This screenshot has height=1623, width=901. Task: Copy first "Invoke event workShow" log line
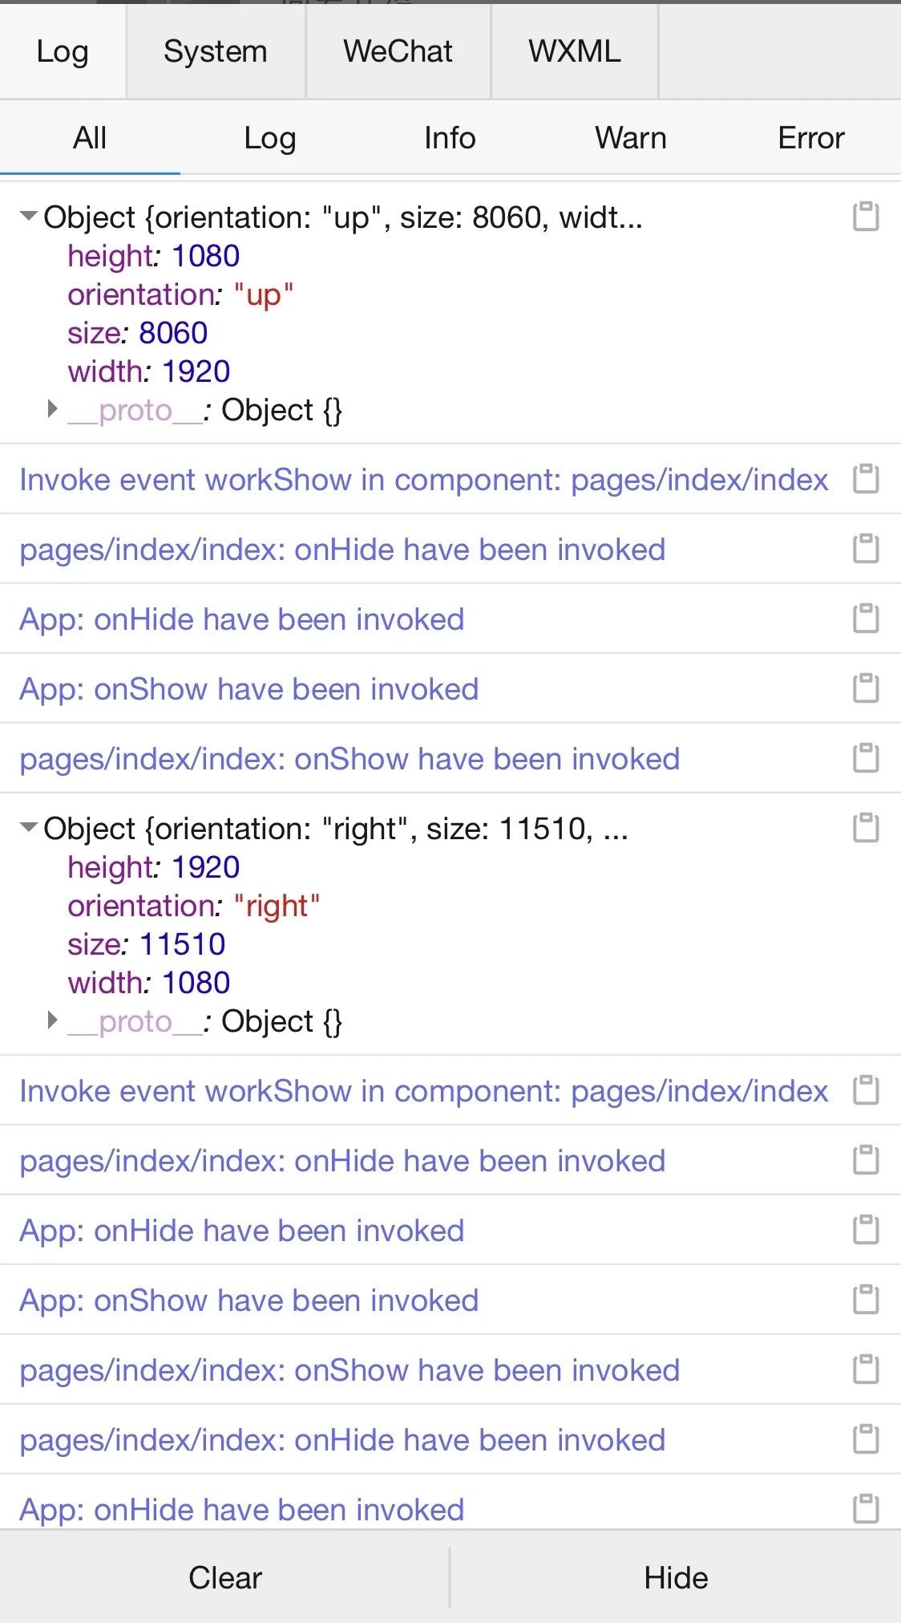866,479
